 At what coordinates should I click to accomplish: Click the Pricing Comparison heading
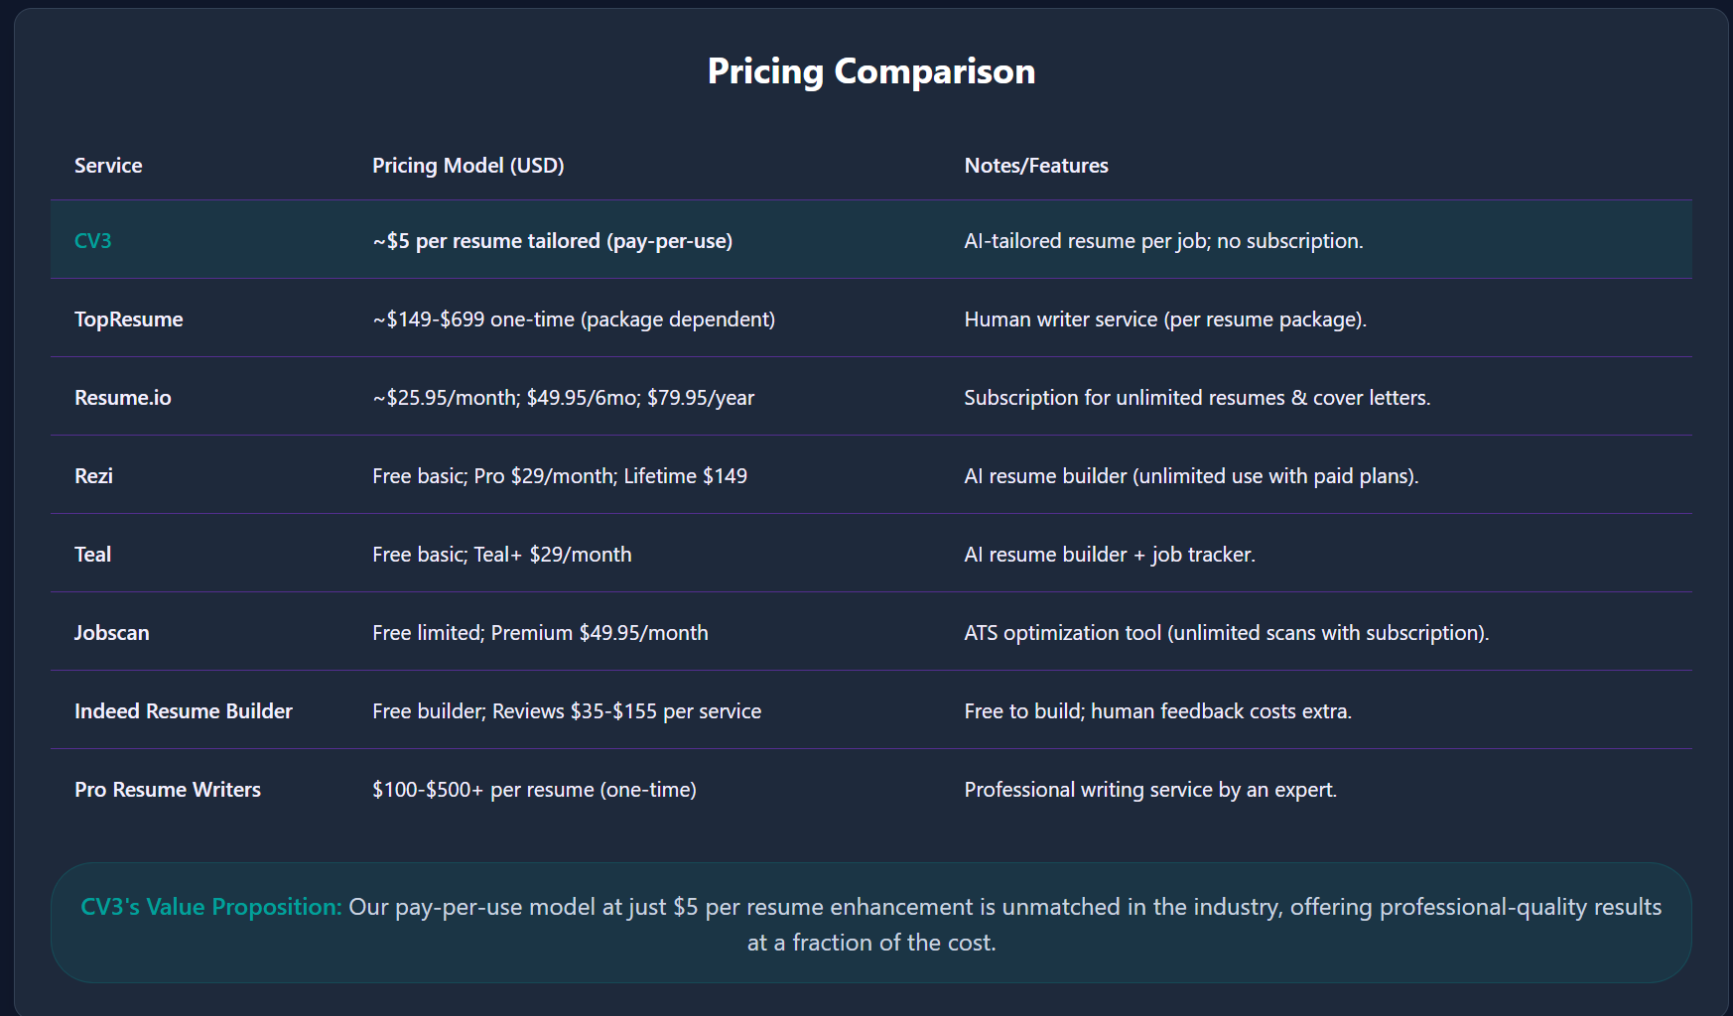870,71
